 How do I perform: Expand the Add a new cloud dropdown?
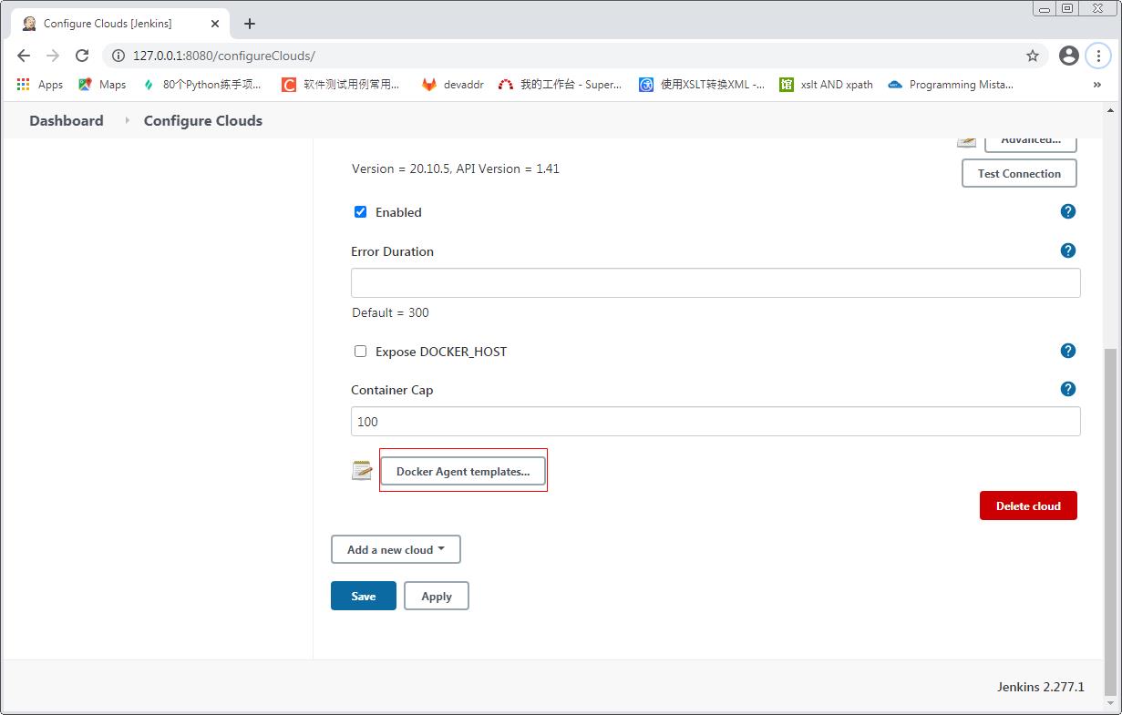pyautogui.click(x=396, y=549)
